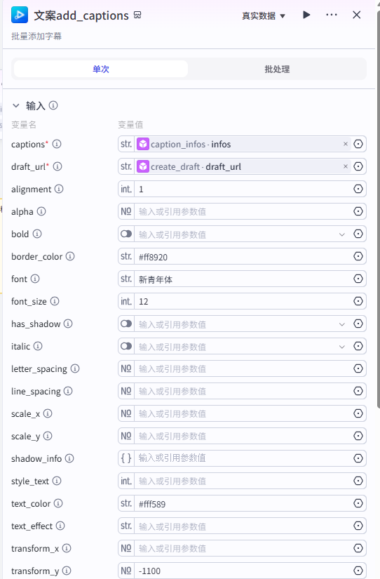Click the reference picker icon for font row
Screen dimensions: 380x579
358,279
